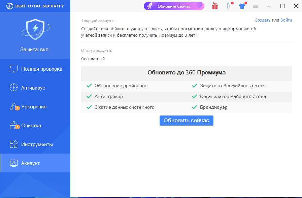Maximize the 360 Total Security window
The width and height of the screenshot is (302, 198).
coord(282,6)
